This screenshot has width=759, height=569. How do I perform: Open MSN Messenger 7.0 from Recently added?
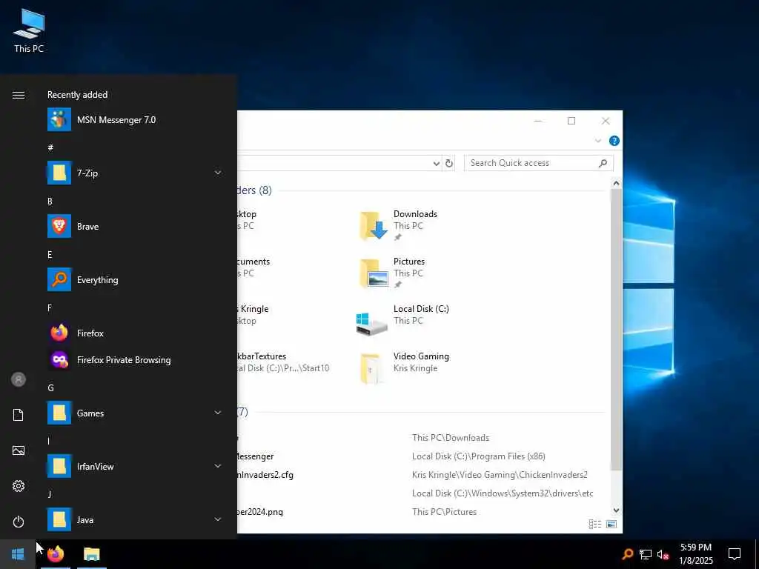[135, 119]
